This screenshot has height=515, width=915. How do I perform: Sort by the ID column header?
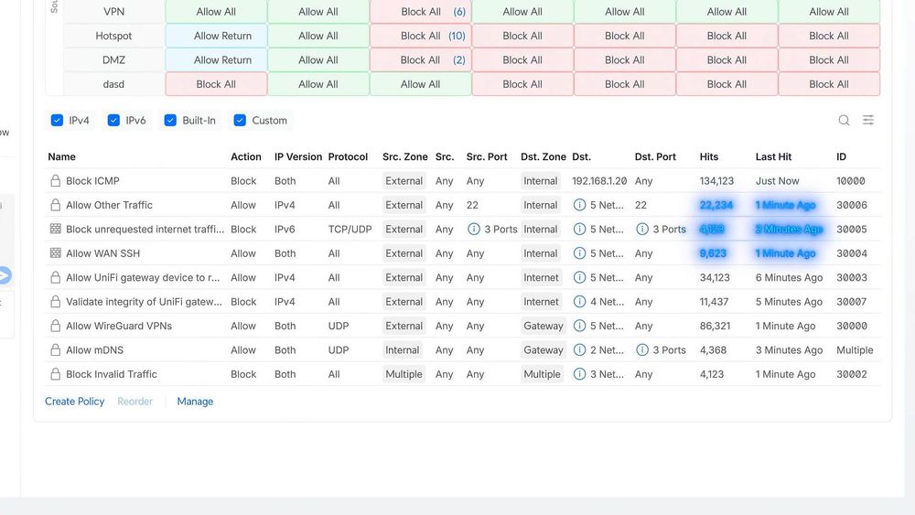(841, 156)
